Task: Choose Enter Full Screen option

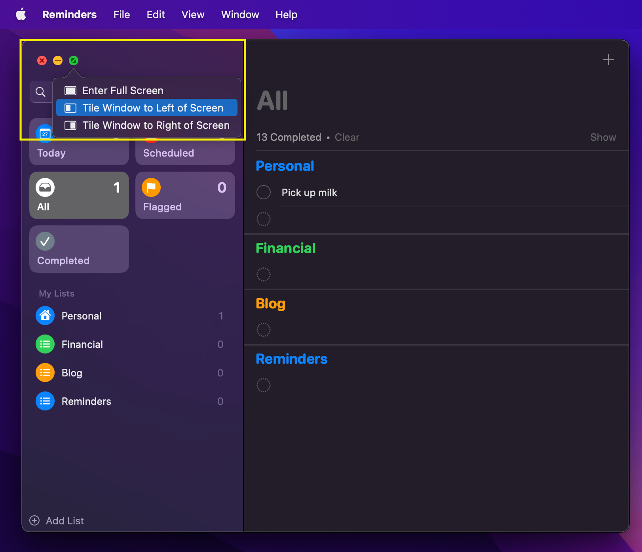Action: coord(147,91)
